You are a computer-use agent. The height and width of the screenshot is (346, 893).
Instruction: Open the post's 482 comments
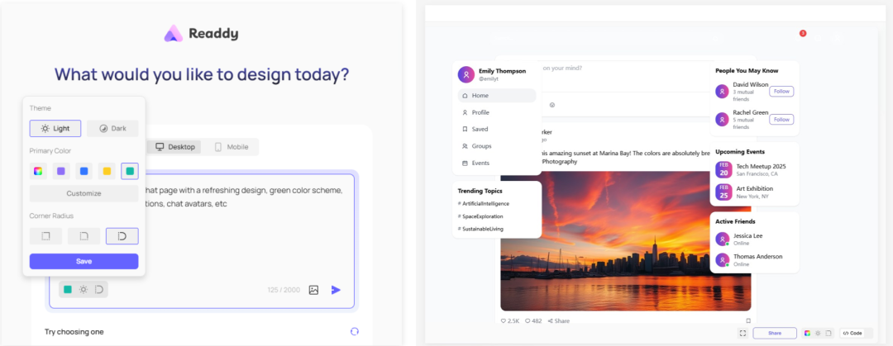click(x=533, y=321)
